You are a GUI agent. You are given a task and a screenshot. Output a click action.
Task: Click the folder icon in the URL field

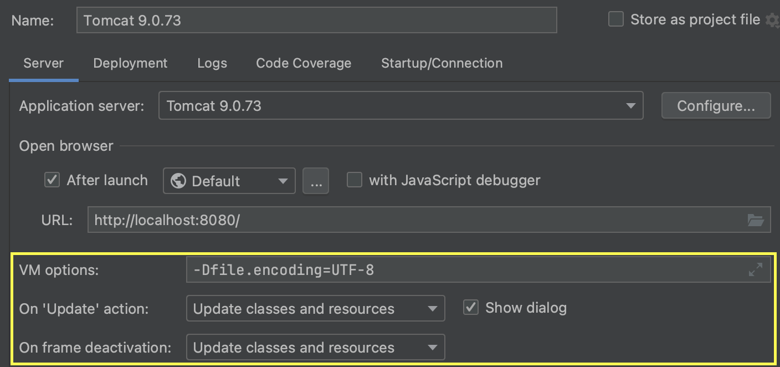pos(756,220)
